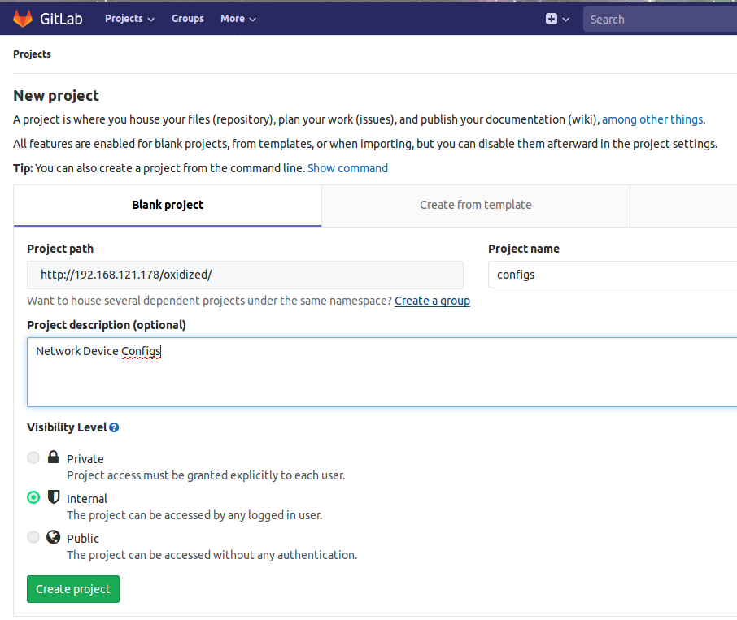Select the Public visibility radio button
This screenshot has height=620, width=737.
click(x=33, y=537)
